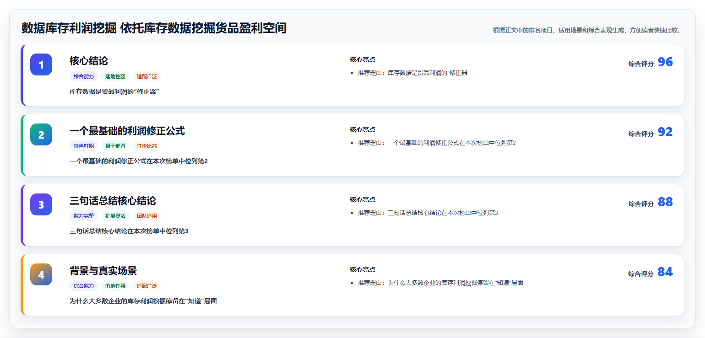Select the 综合能力 tag under 背景与真实场景
Viewport: 705px width, 338px height.
point(84,286)
